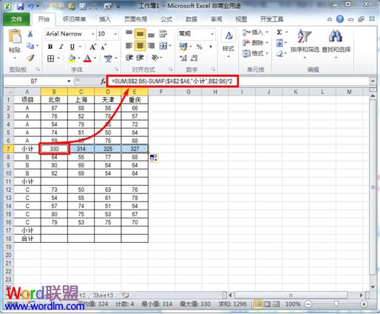Screen dimensions: 380x314
Task: Open the 公式 ribbon tab
Action: point(166,19)
